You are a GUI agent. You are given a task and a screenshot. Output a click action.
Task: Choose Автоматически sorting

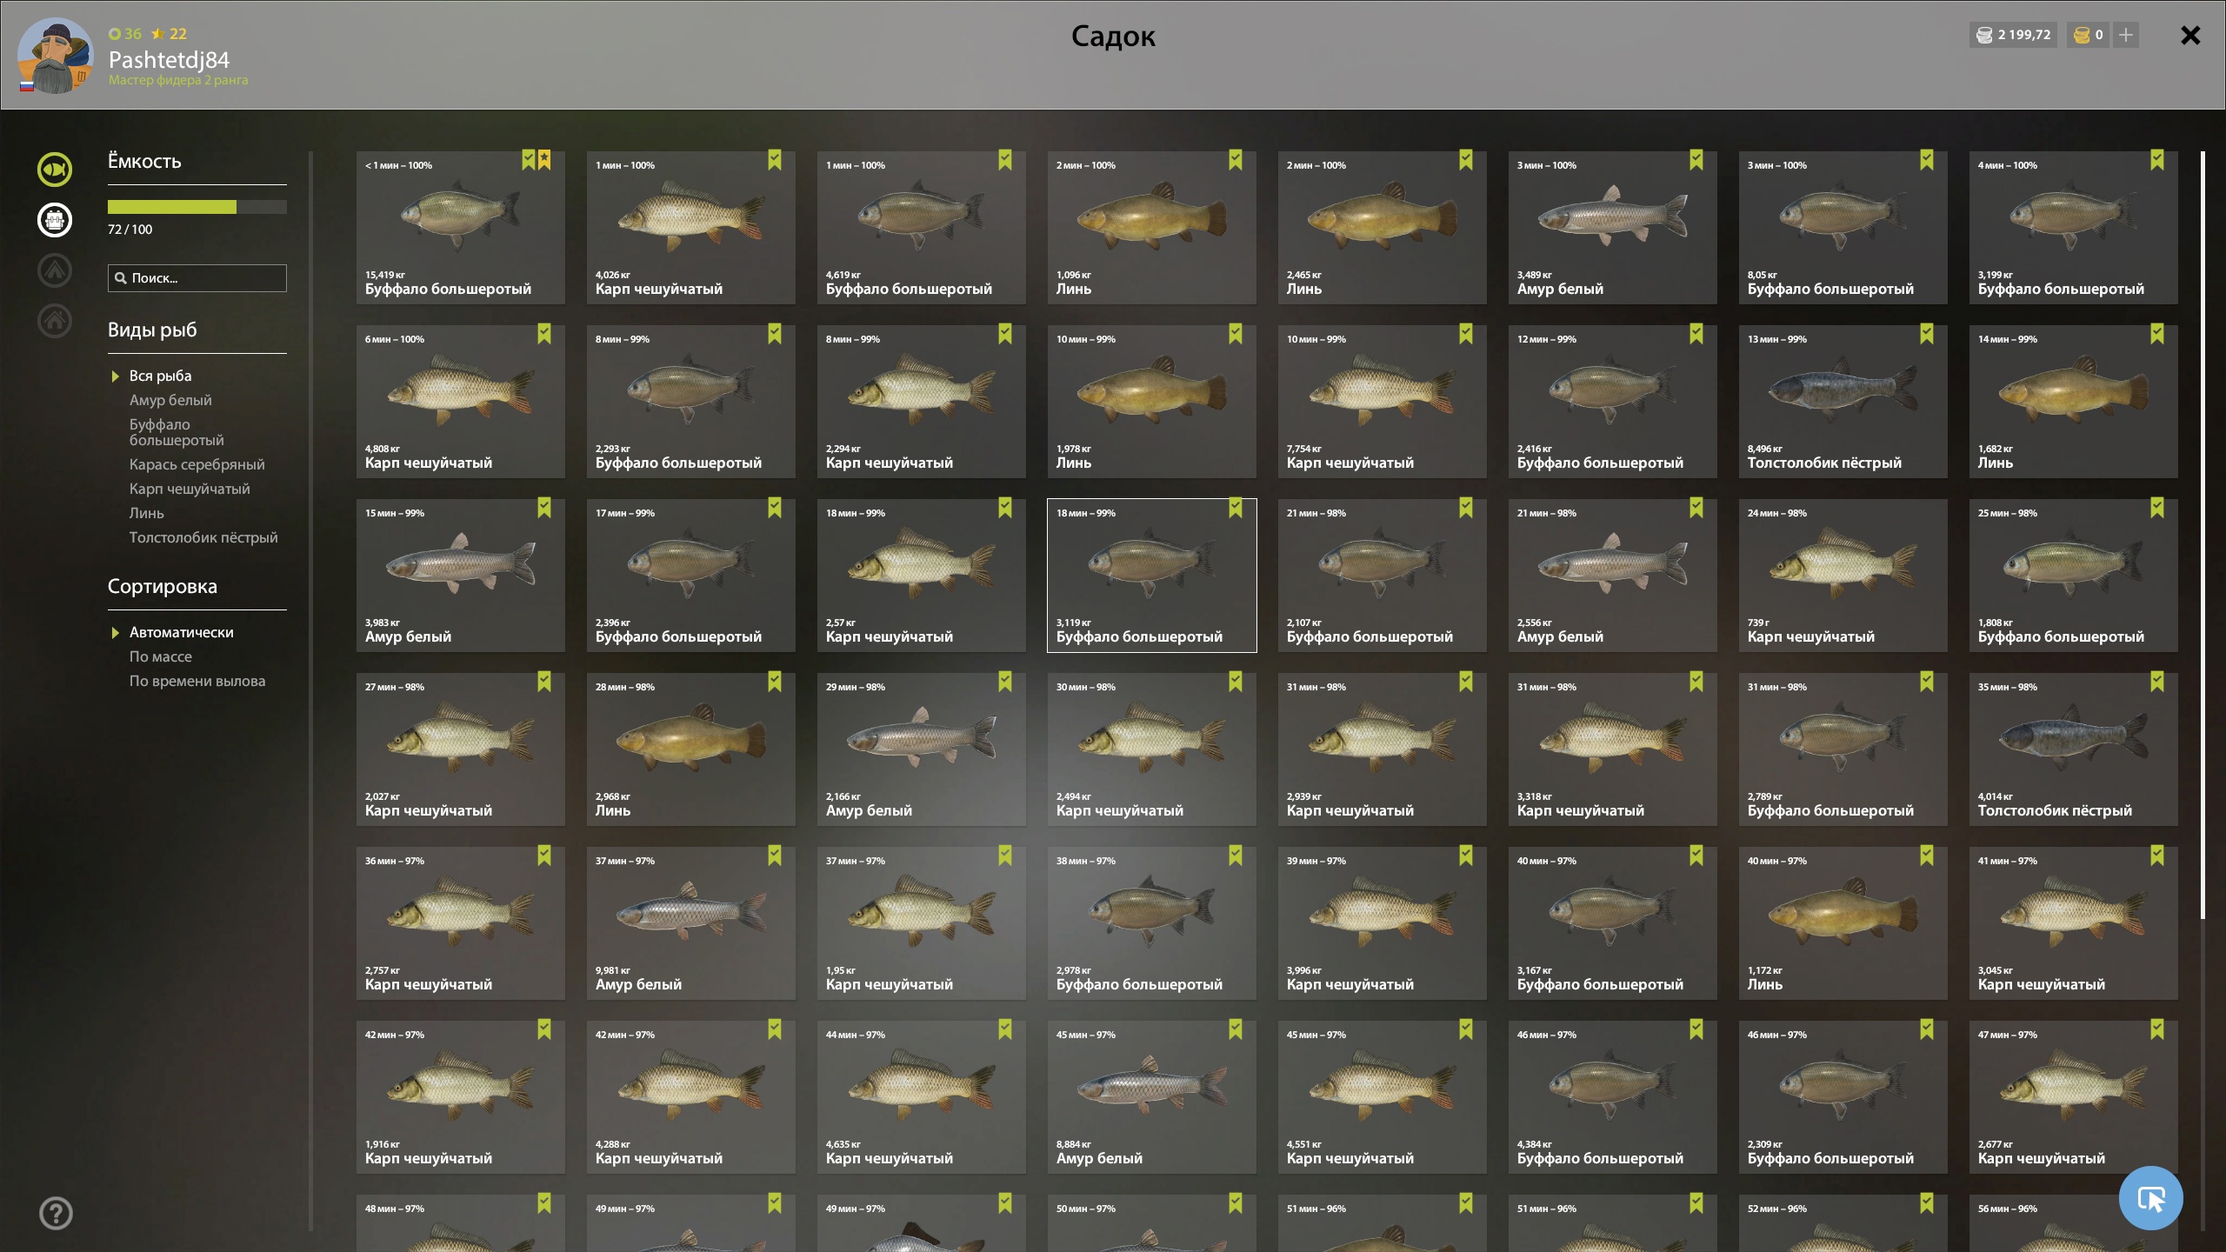(x=182, y=632)
